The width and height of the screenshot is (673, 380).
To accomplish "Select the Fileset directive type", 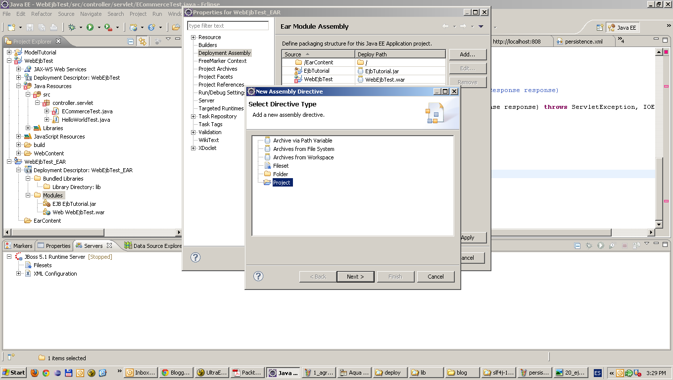I will [280, 165].
